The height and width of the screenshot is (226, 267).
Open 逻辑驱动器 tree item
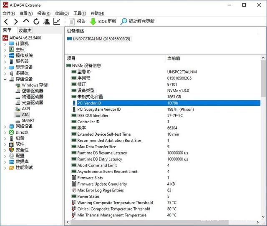click(33, 91)
